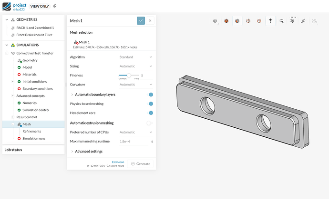Collapse the GEOMETRIES section
Image resolution: width=329 pixels, height=199 pixels.
7,19
